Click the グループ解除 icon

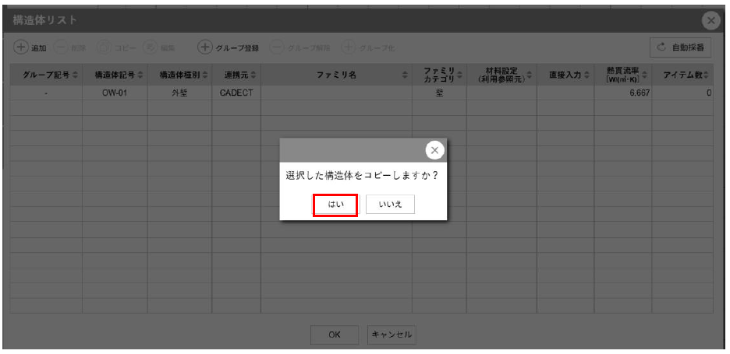point(278,47)
